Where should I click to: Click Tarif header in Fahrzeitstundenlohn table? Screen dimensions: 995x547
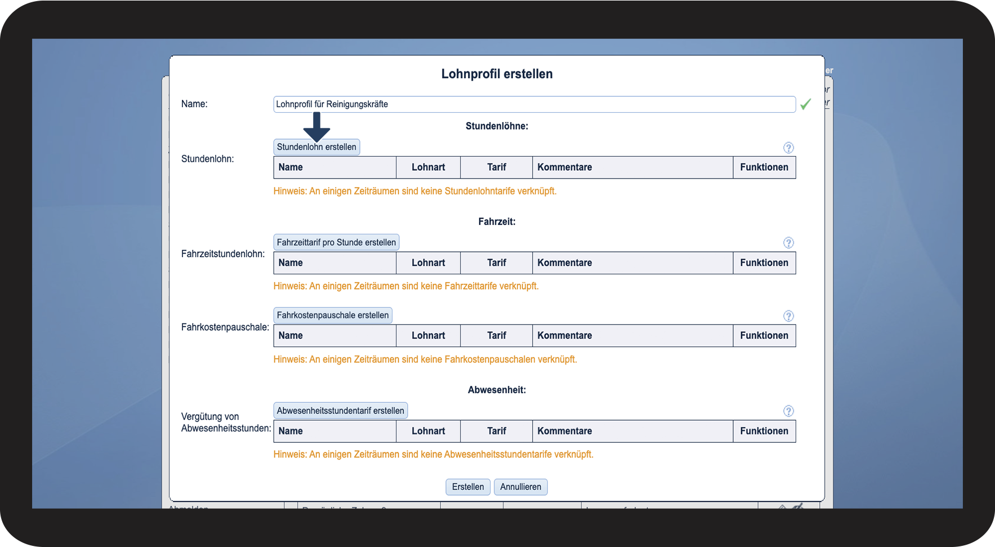(497, 263)
